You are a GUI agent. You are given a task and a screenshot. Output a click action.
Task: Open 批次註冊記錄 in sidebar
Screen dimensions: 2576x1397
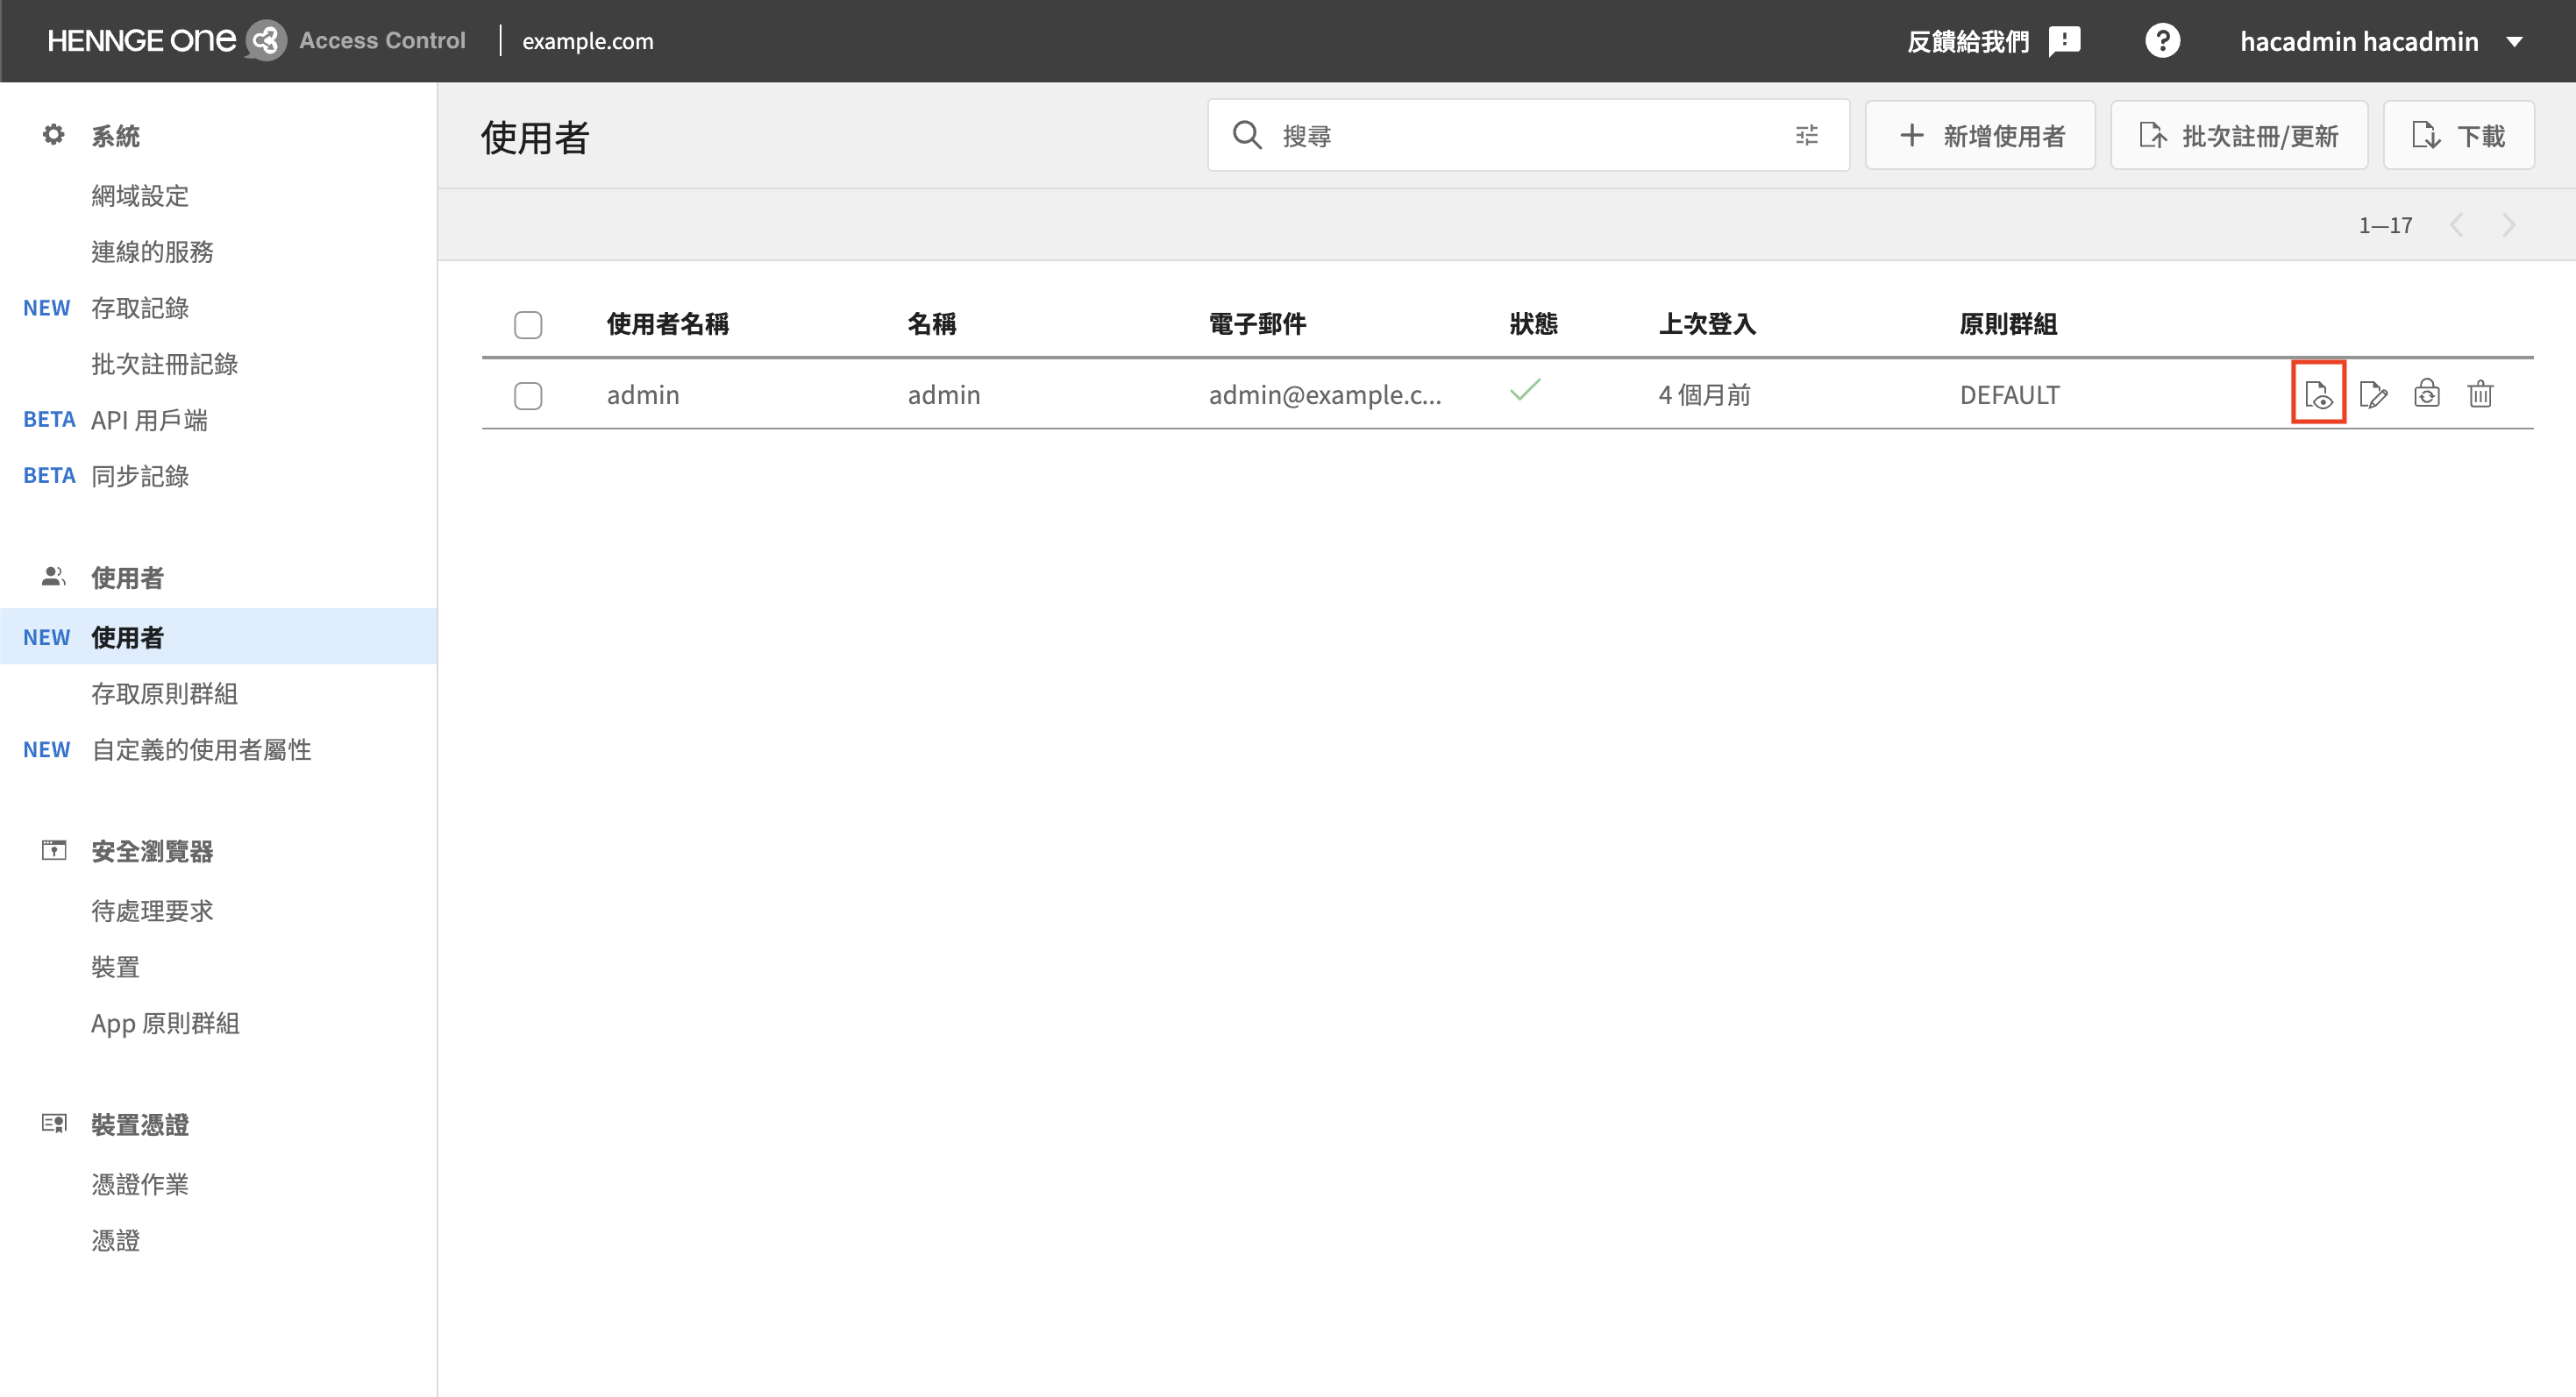[164, 364]
